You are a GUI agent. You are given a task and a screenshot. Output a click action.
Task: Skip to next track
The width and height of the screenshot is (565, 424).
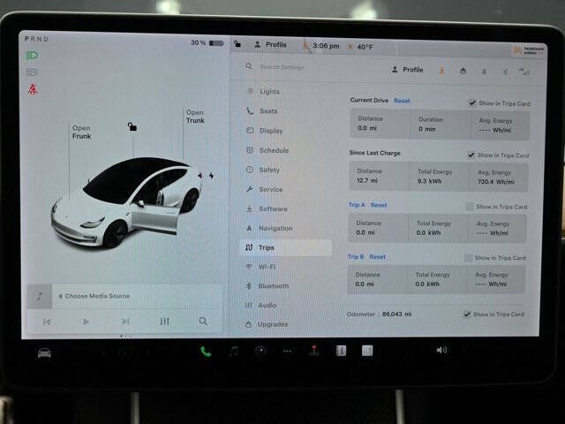point(125,321)
